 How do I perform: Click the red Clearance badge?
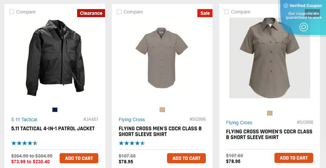[91, 13]
